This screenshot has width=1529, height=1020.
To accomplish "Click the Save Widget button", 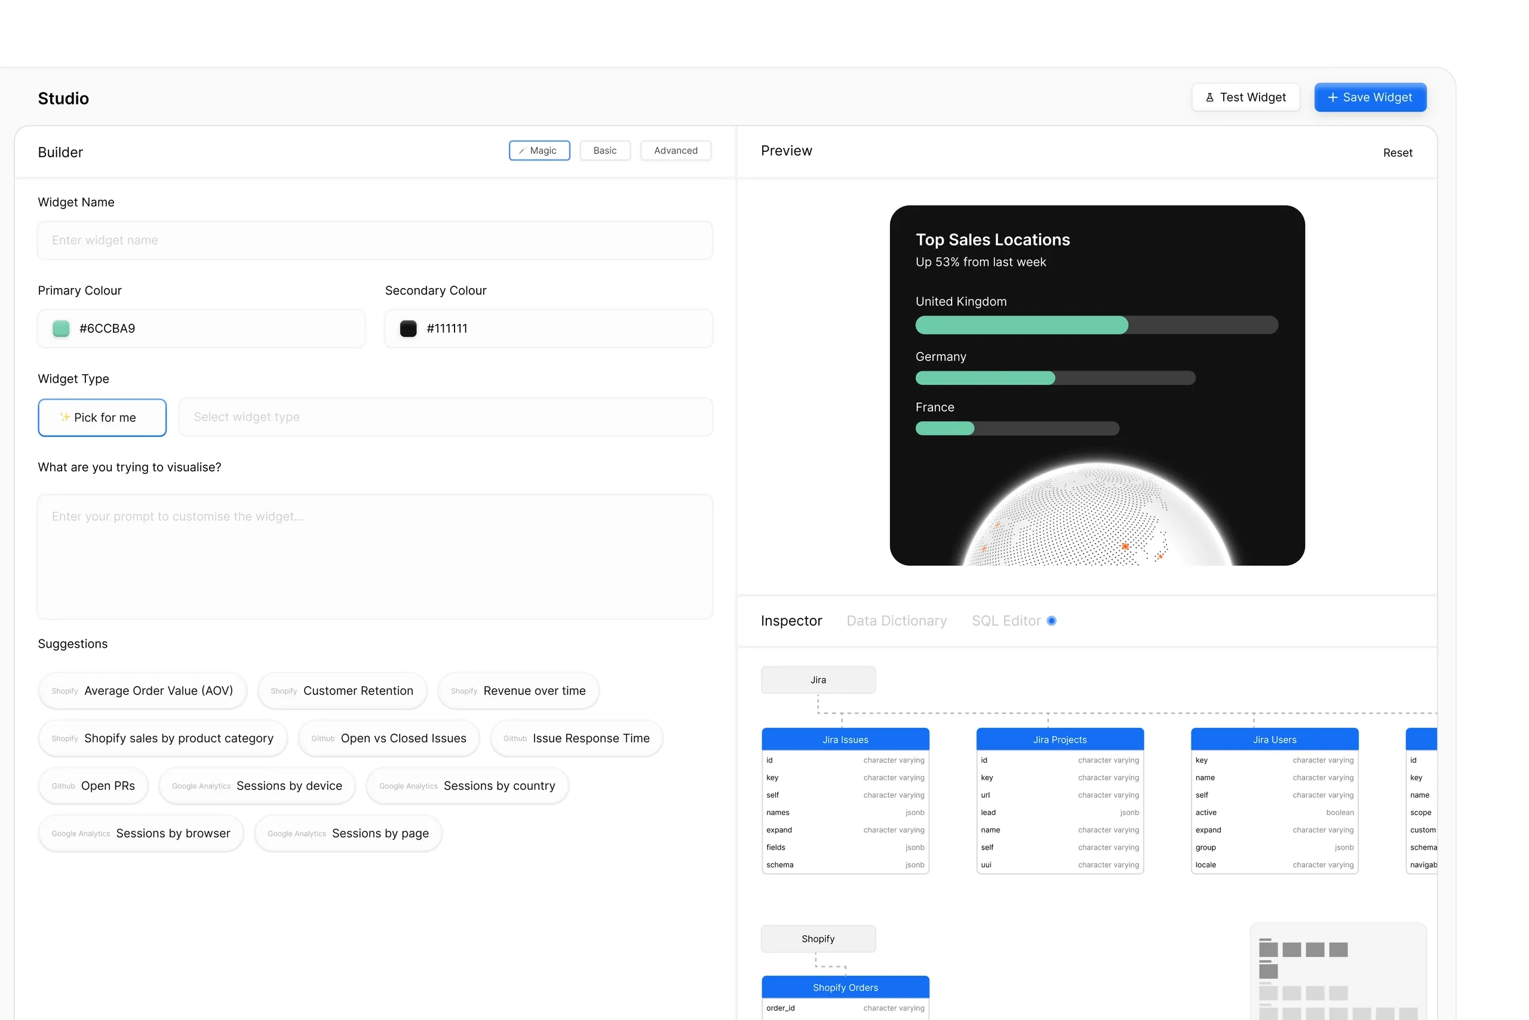I will (x=1370, y=97).
